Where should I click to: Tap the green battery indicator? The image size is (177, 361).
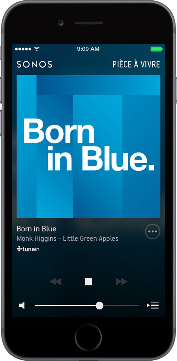coord(157,49)
